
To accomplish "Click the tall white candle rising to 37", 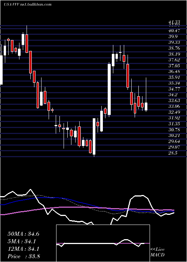I will pos(109,89).
